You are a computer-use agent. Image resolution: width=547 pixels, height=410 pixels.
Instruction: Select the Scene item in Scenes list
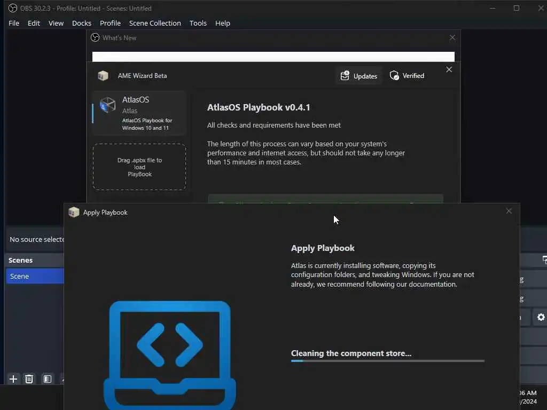[35, 276]
